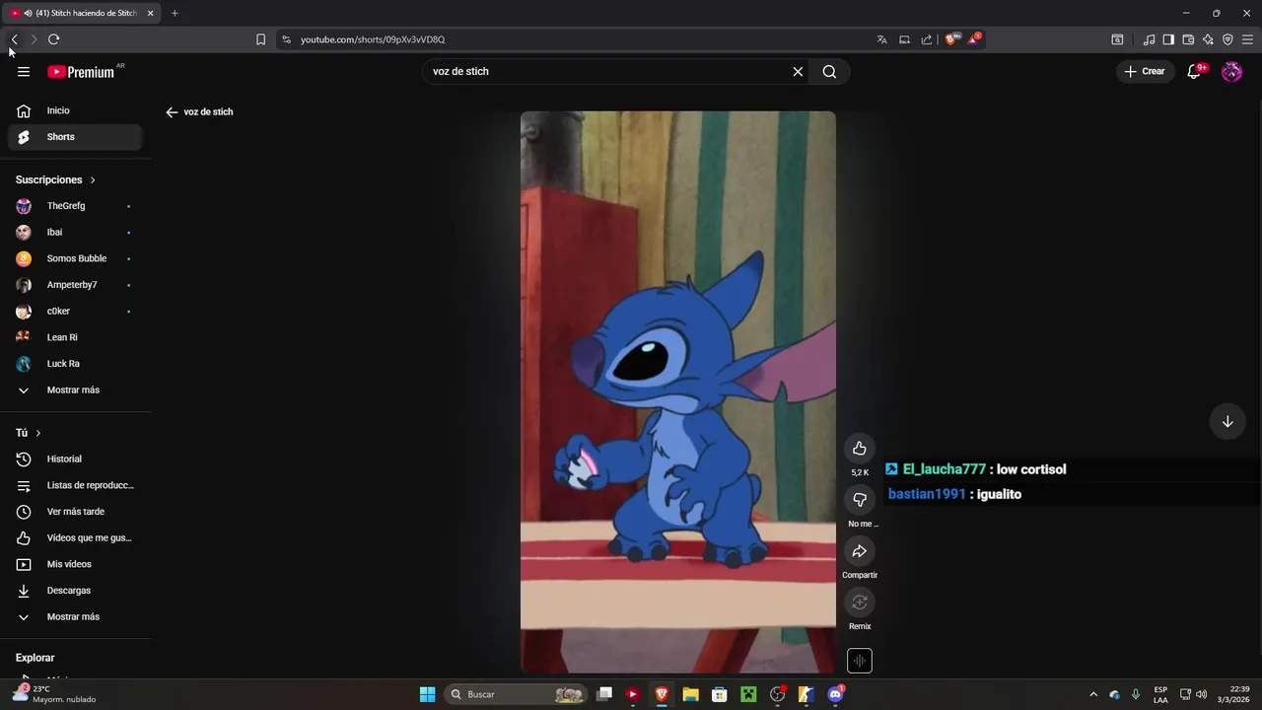The height and width of the screenshot is (710, 1262).
Task: Click the address bar URL
Action: point(373,39)
